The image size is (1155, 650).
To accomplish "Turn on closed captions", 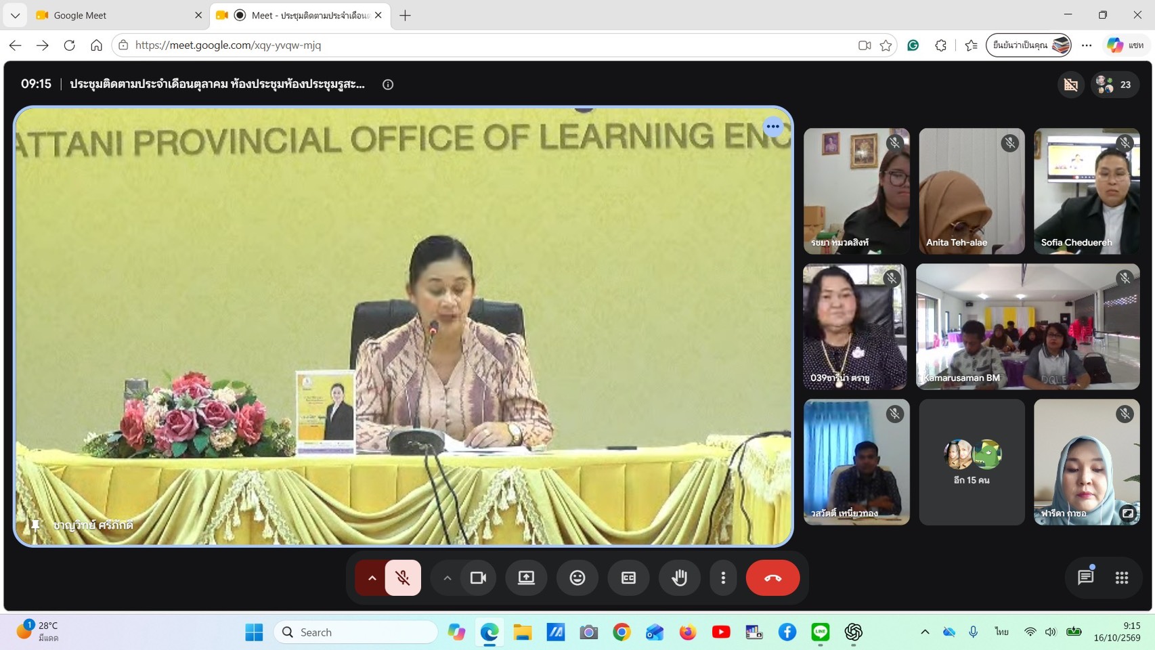I will (628, 578).
